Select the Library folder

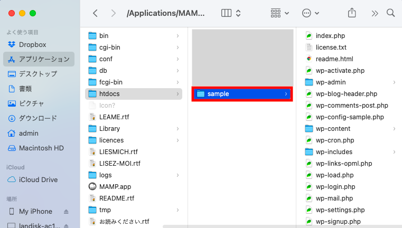[x=134, y=129]
